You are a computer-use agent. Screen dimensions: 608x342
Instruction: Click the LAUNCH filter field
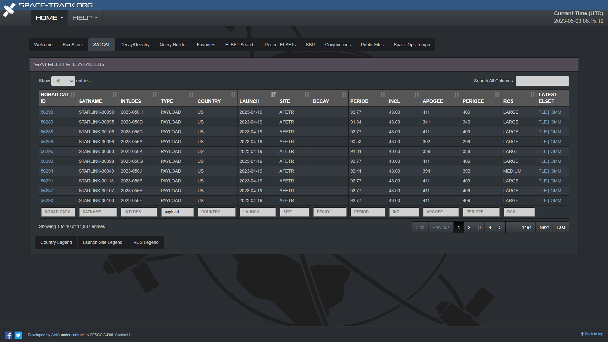[x=258, y=212]
